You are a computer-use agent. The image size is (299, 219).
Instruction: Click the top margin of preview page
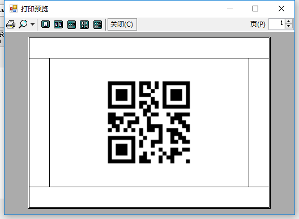click(x=149, y=48)
